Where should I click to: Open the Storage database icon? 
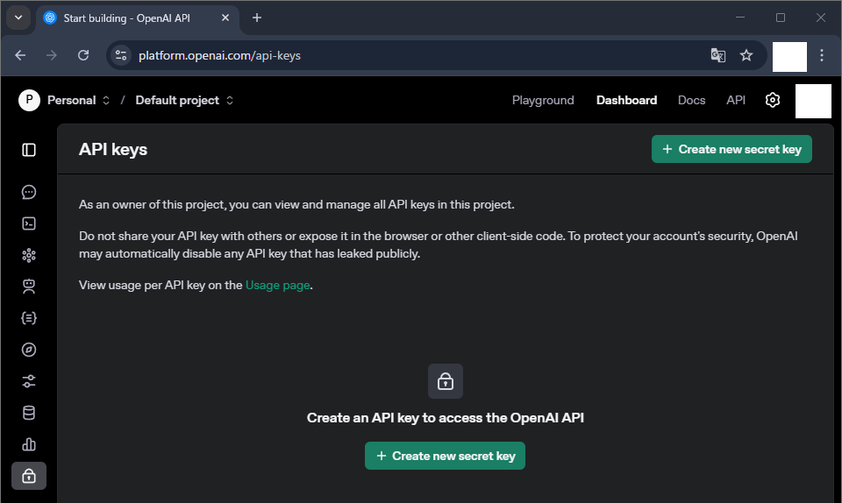pyautogui.click(x=29, y=413)
